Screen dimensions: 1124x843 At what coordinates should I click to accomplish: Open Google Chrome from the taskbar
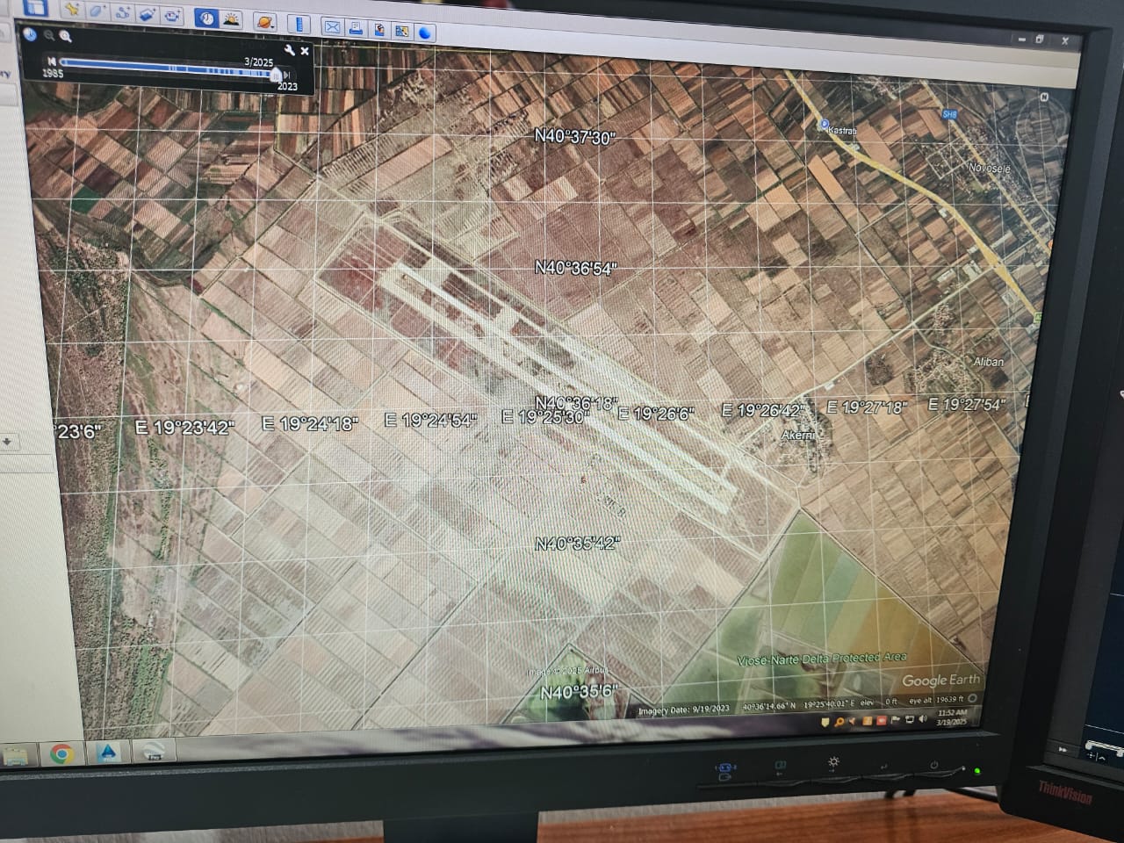click(61, 753)
